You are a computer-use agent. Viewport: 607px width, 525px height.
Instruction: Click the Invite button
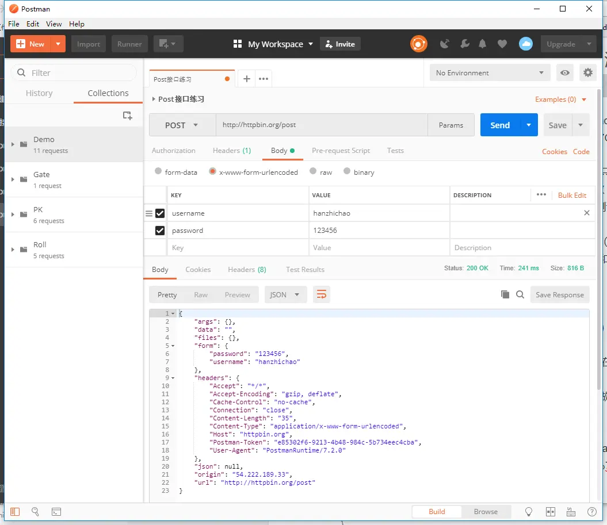point(340,44)
